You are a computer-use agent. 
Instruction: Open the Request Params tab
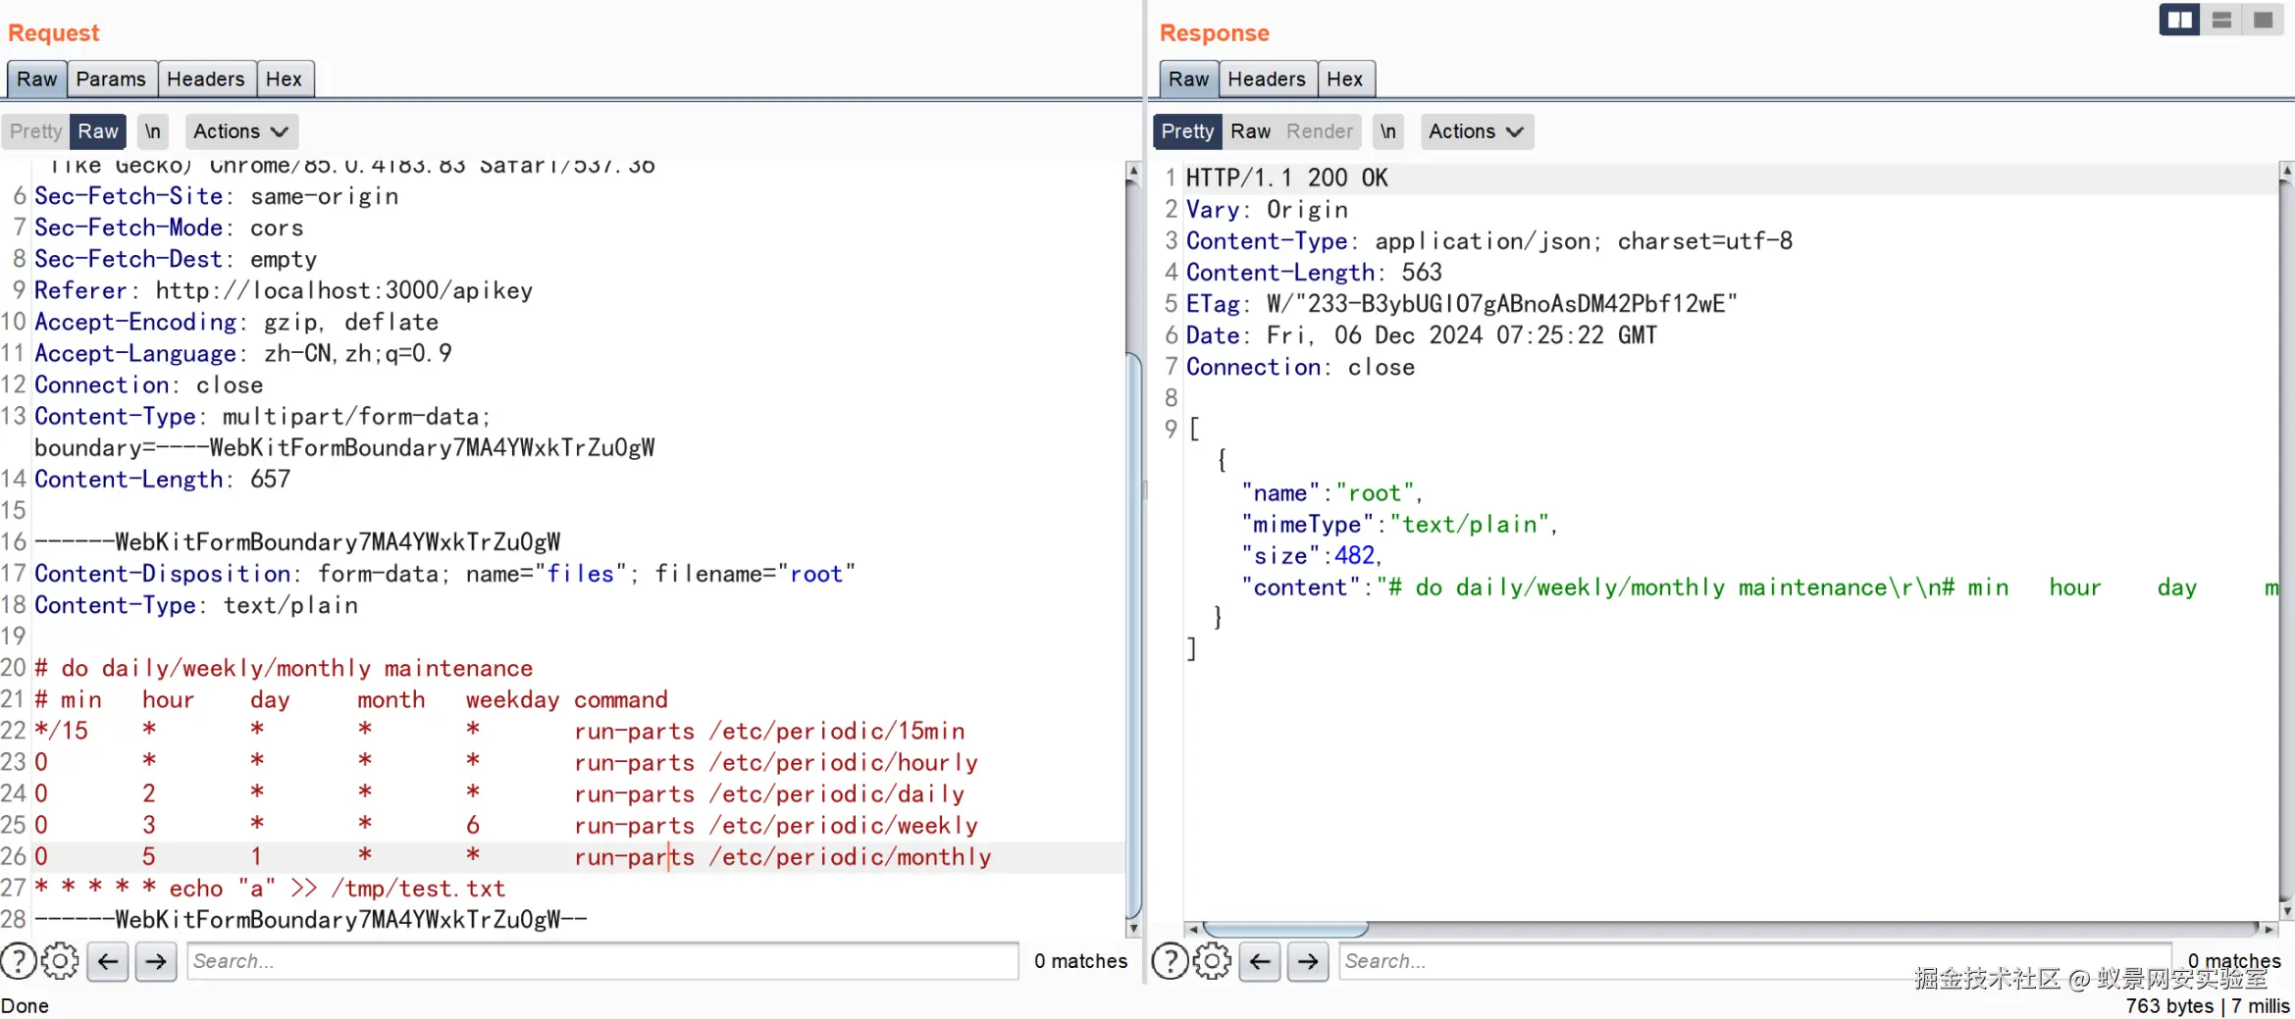pyautogui.click(x=111, y=79)
